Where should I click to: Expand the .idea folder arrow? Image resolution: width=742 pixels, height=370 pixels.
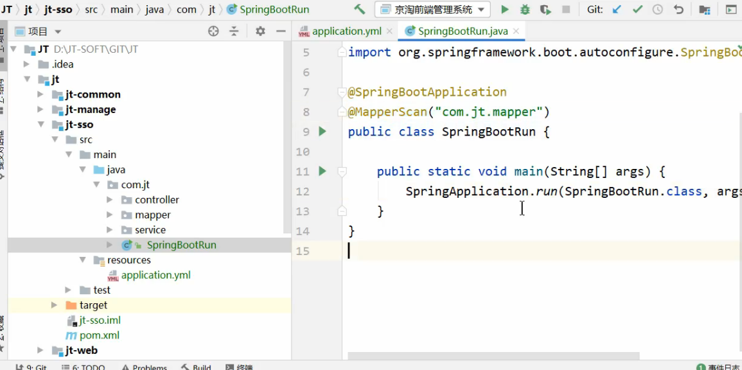pos(27,64)
